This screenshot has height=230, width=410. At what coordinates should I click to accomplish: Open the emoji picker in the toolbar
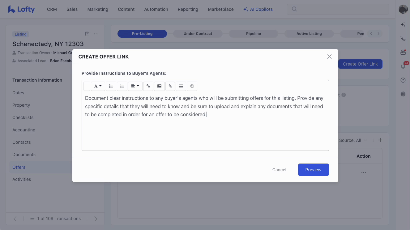[x=192, y=86]
